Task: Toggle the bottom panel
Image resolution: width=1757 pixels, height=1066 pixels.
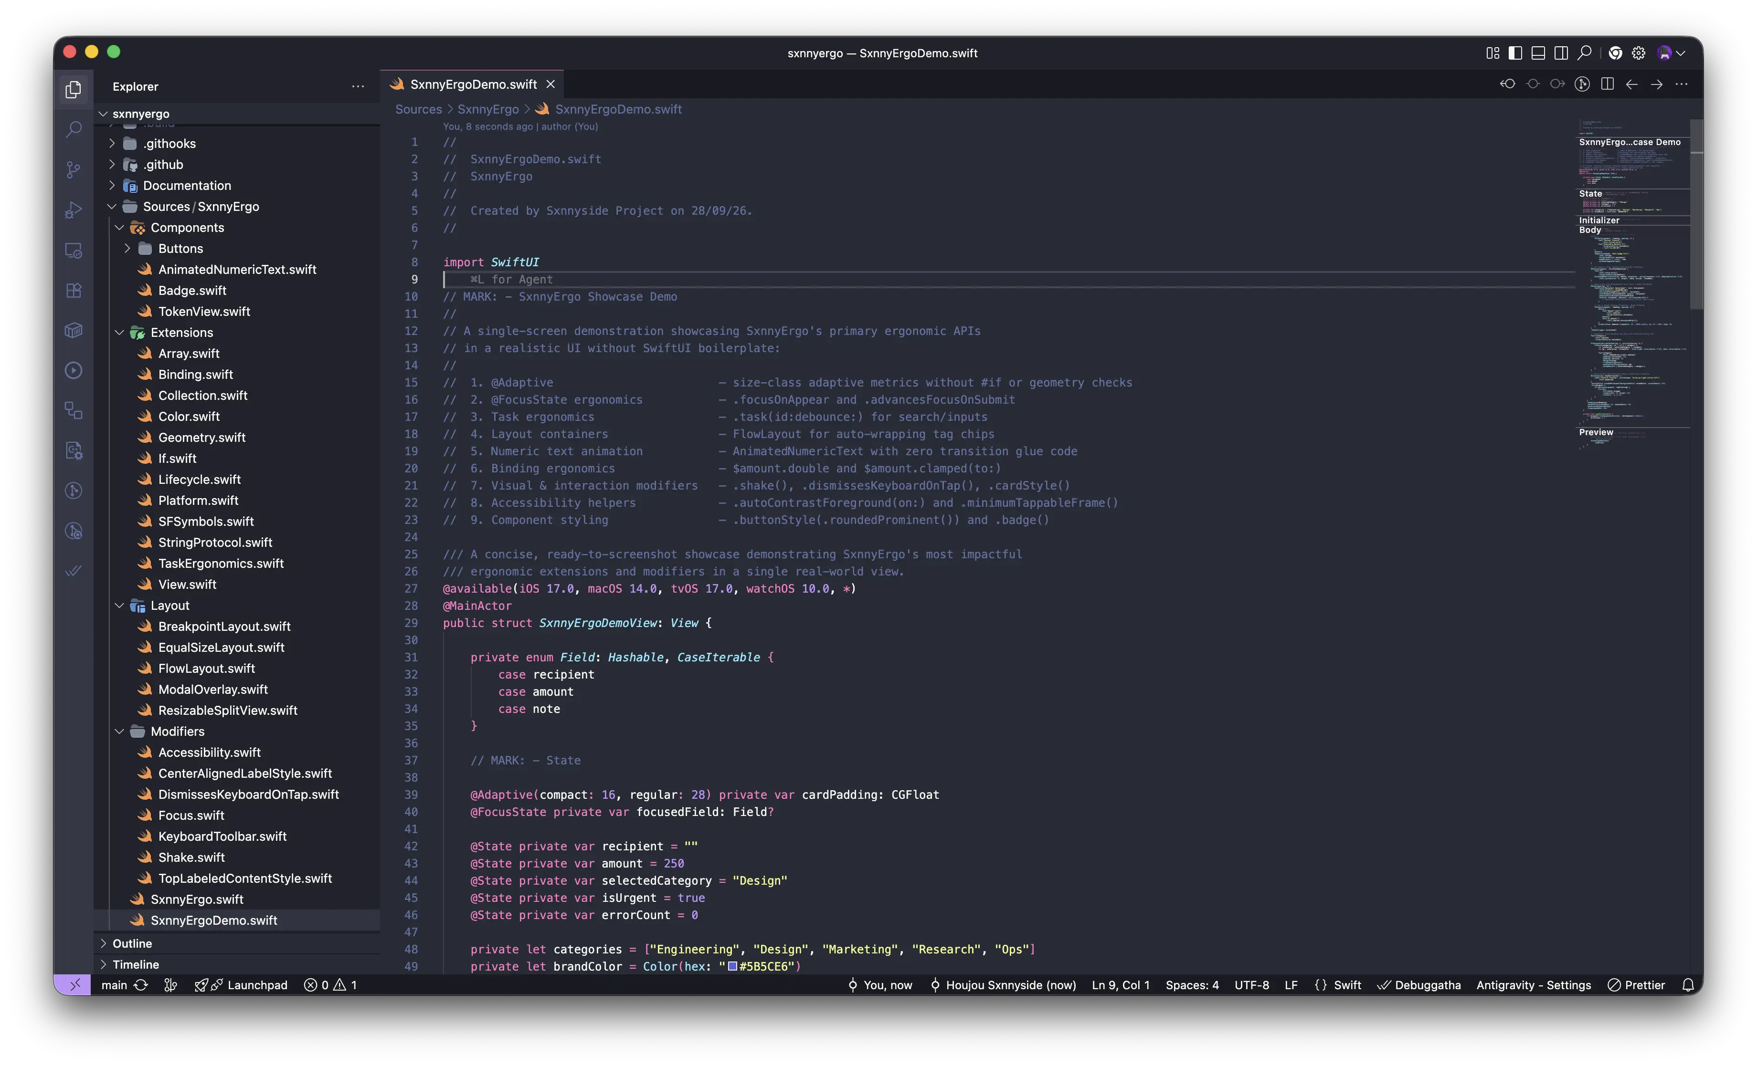Action: click(1538, 53)
